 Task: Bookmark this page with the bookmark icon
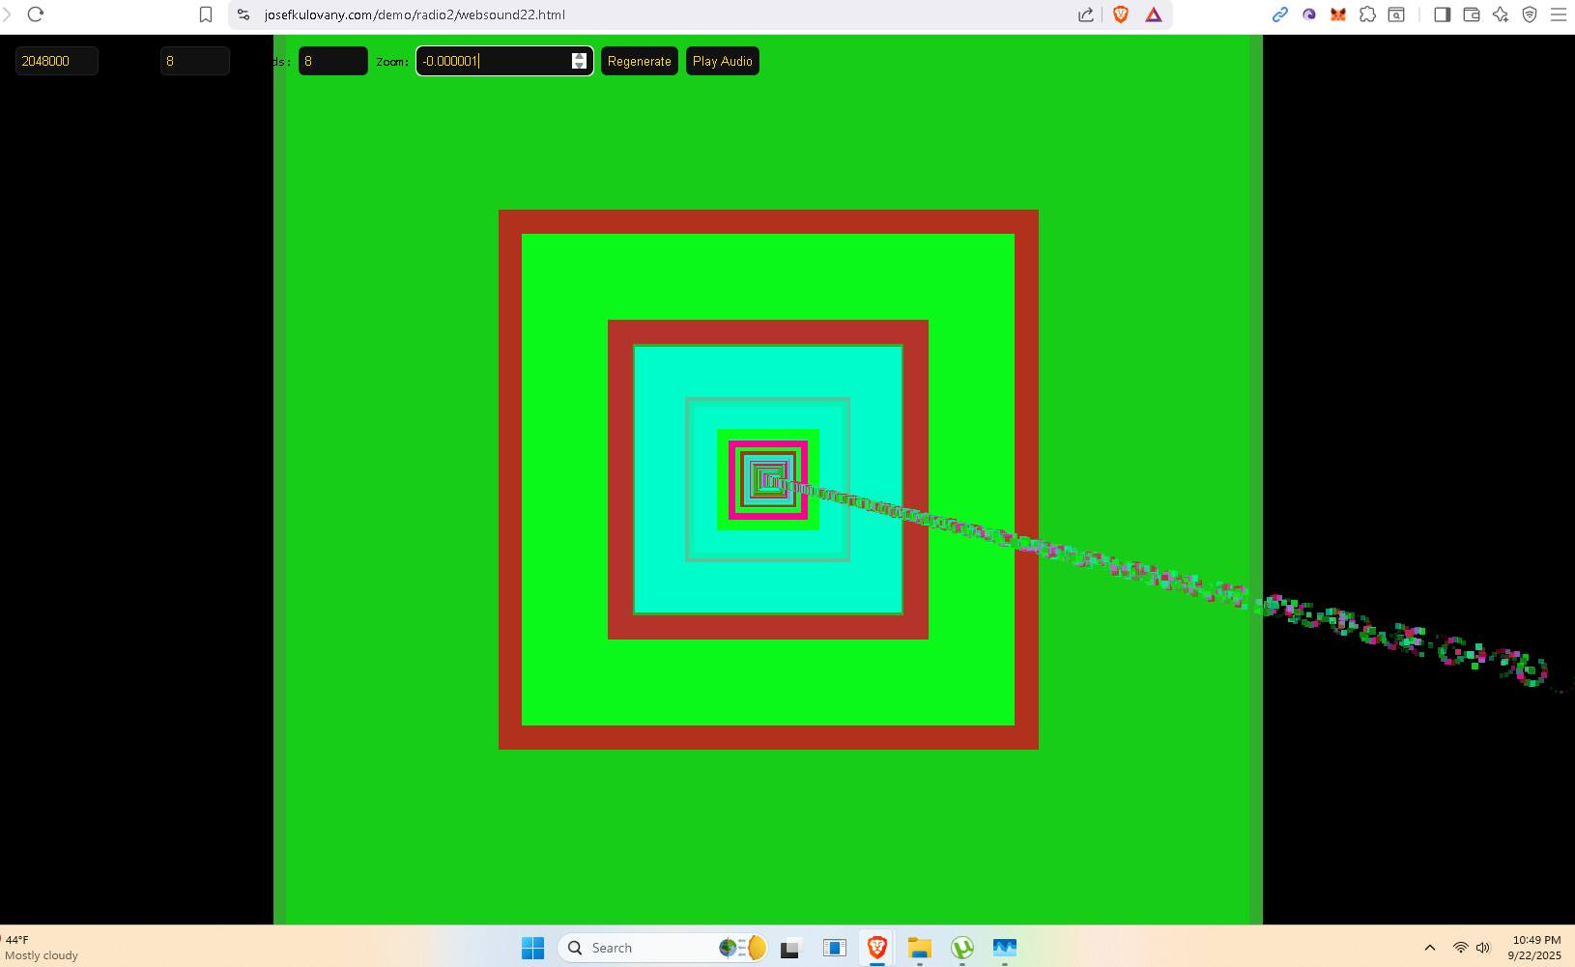(x=206, y=14)
